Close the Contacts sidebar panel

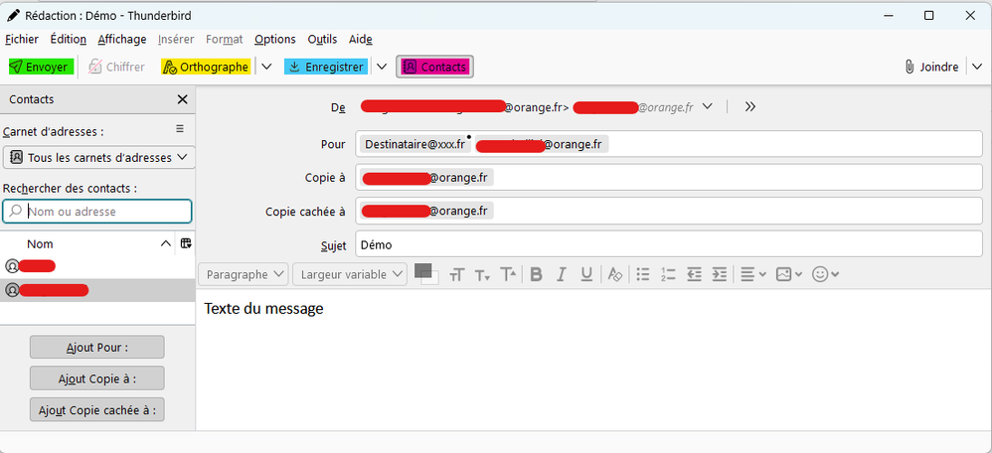point(182,99)
